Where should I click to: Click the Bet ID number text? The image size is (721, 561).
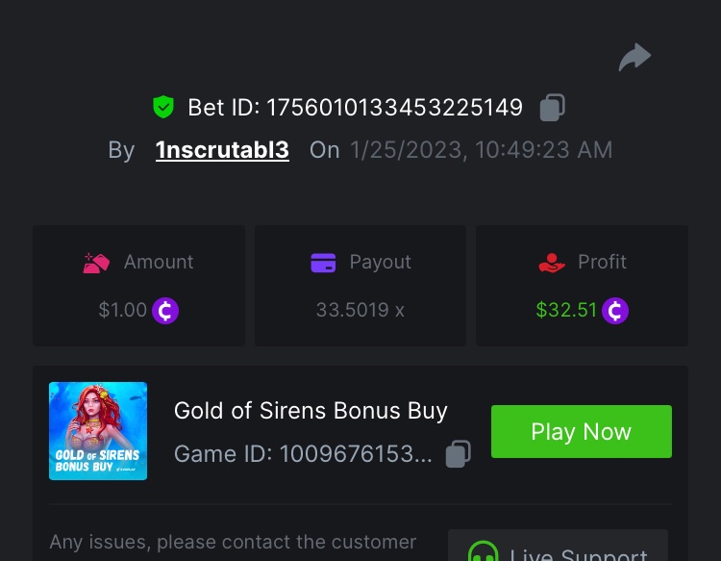(x=394, y=107)
